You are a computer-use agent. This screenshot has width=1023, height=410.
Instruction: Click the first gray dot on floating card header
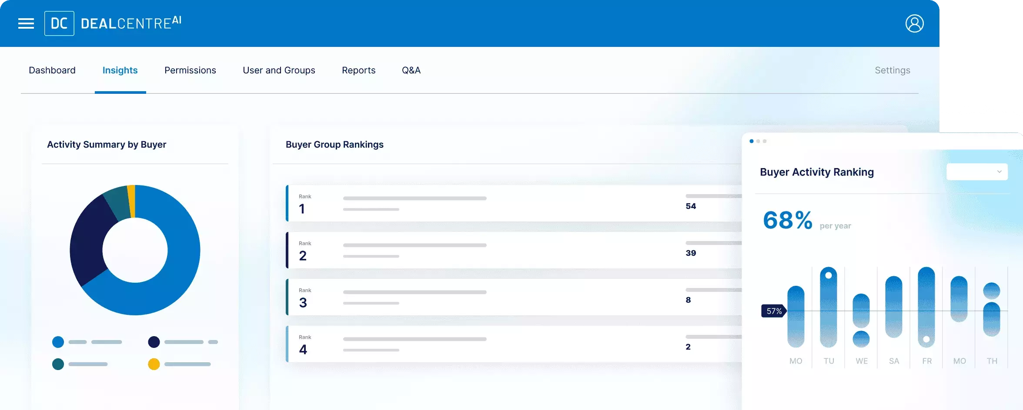(x=758, y=142)
